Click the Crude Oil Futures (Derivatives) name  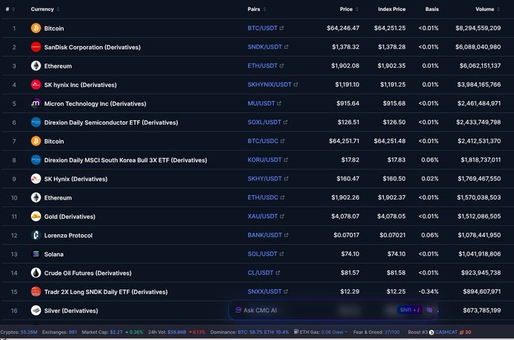coord(88,274)
